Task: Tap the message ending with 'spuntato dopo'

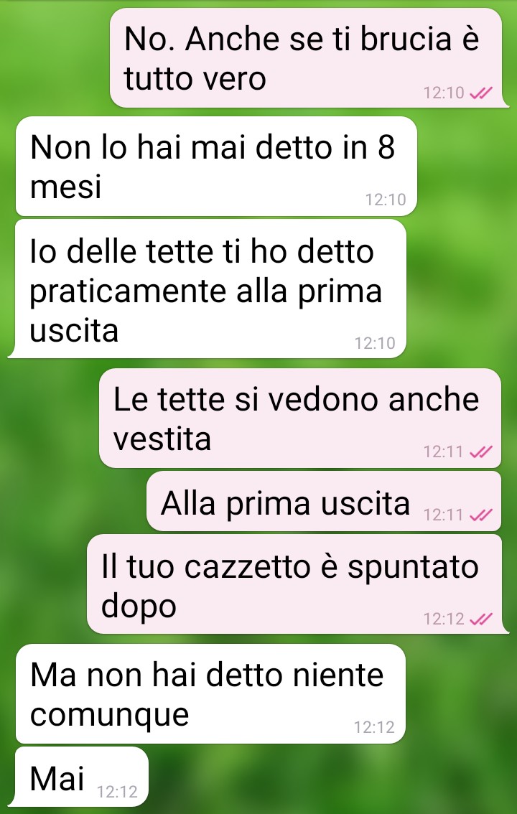Action: coord(297,584)
